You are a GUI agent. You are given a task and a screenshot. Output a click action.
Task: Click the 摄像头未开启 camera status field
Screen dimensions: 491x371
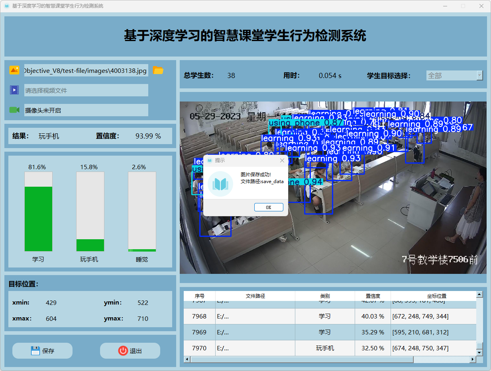coord(86,110)
